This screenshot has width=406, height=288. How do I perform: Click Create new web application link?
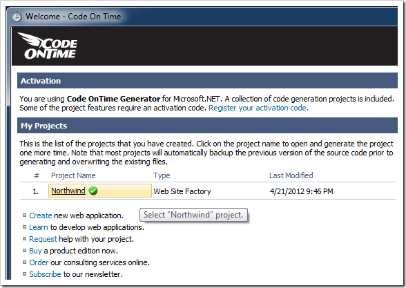41,215
